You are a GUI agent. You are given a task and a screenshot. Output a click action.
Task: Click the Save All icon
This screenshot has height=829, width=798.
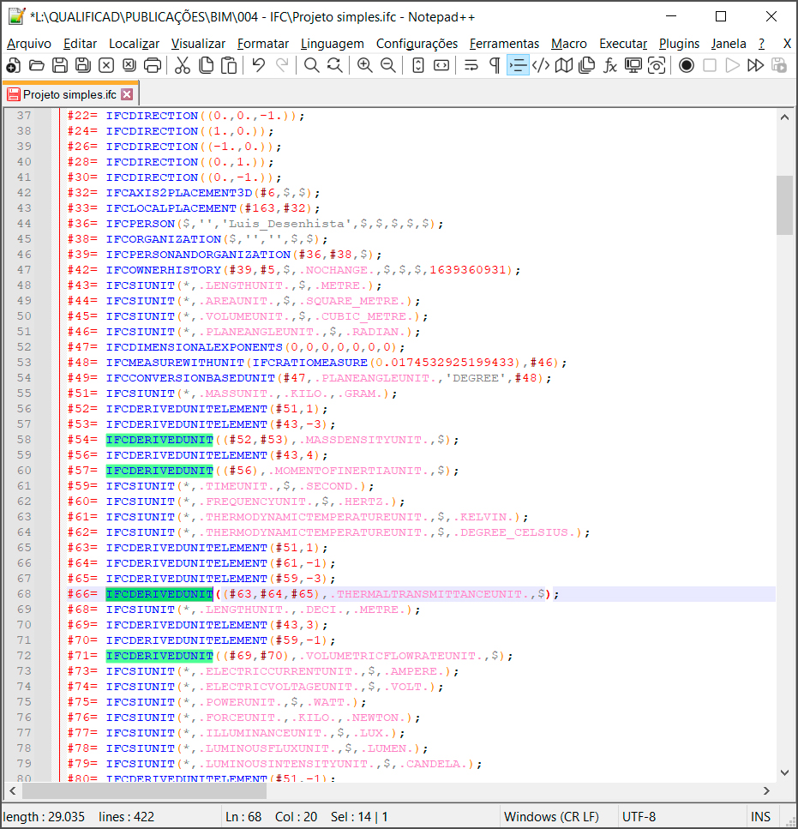click(83, 65)
